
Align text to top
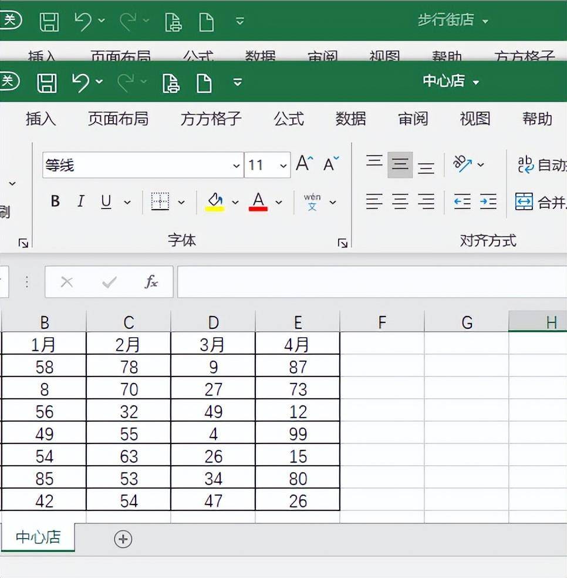pyautogui.click(x=374, y=162)
